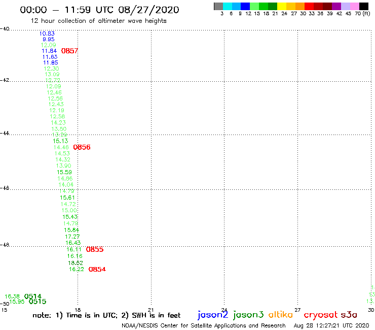Click the 11.85 wave height reading

click(51, 62)
